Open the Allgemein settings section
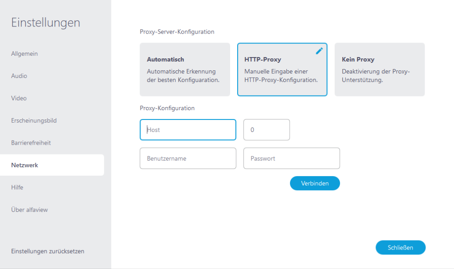The image size is (454, 269). (24, 54)
